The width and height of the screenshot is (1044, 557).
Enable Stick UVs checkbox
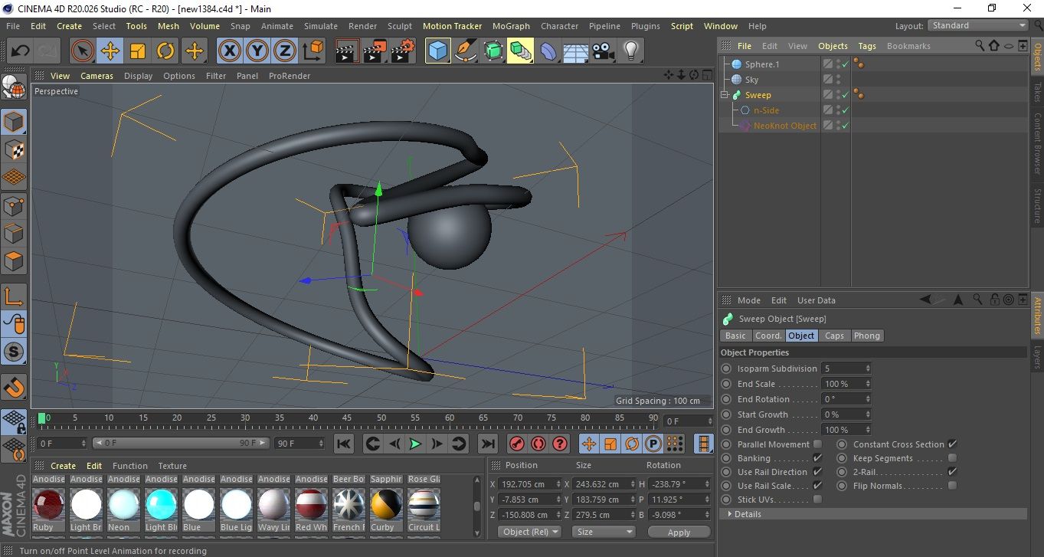(817, 500)
